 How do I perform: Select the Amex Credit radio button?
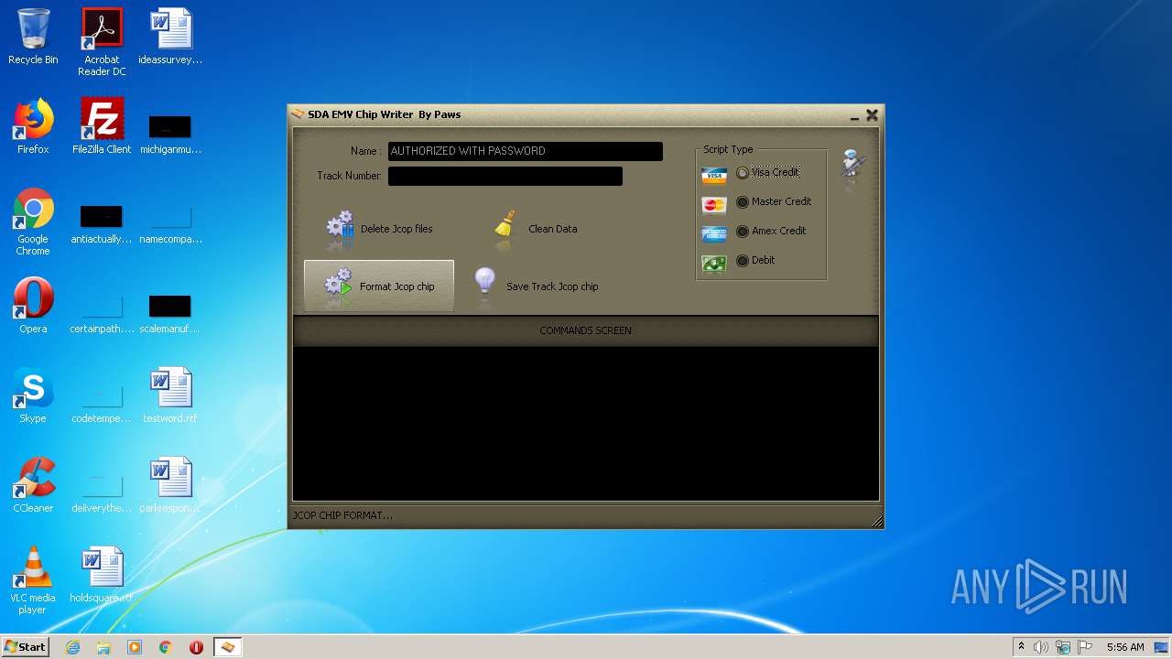(743, 231)
